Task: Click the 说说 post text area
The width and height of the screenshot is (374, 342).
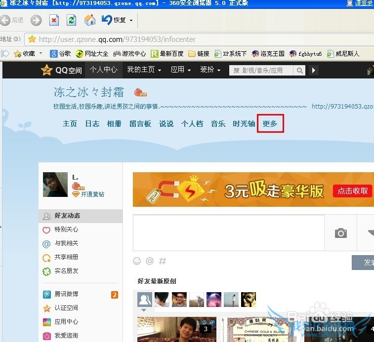Action: (229, 232)
